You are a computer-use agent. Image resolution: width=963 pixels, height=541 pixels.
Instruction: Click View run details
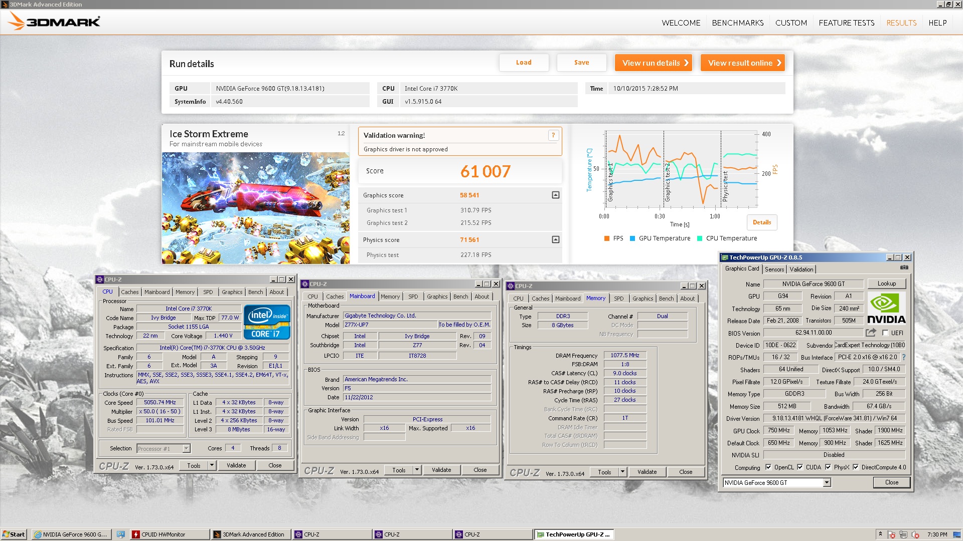coord(654,63)
